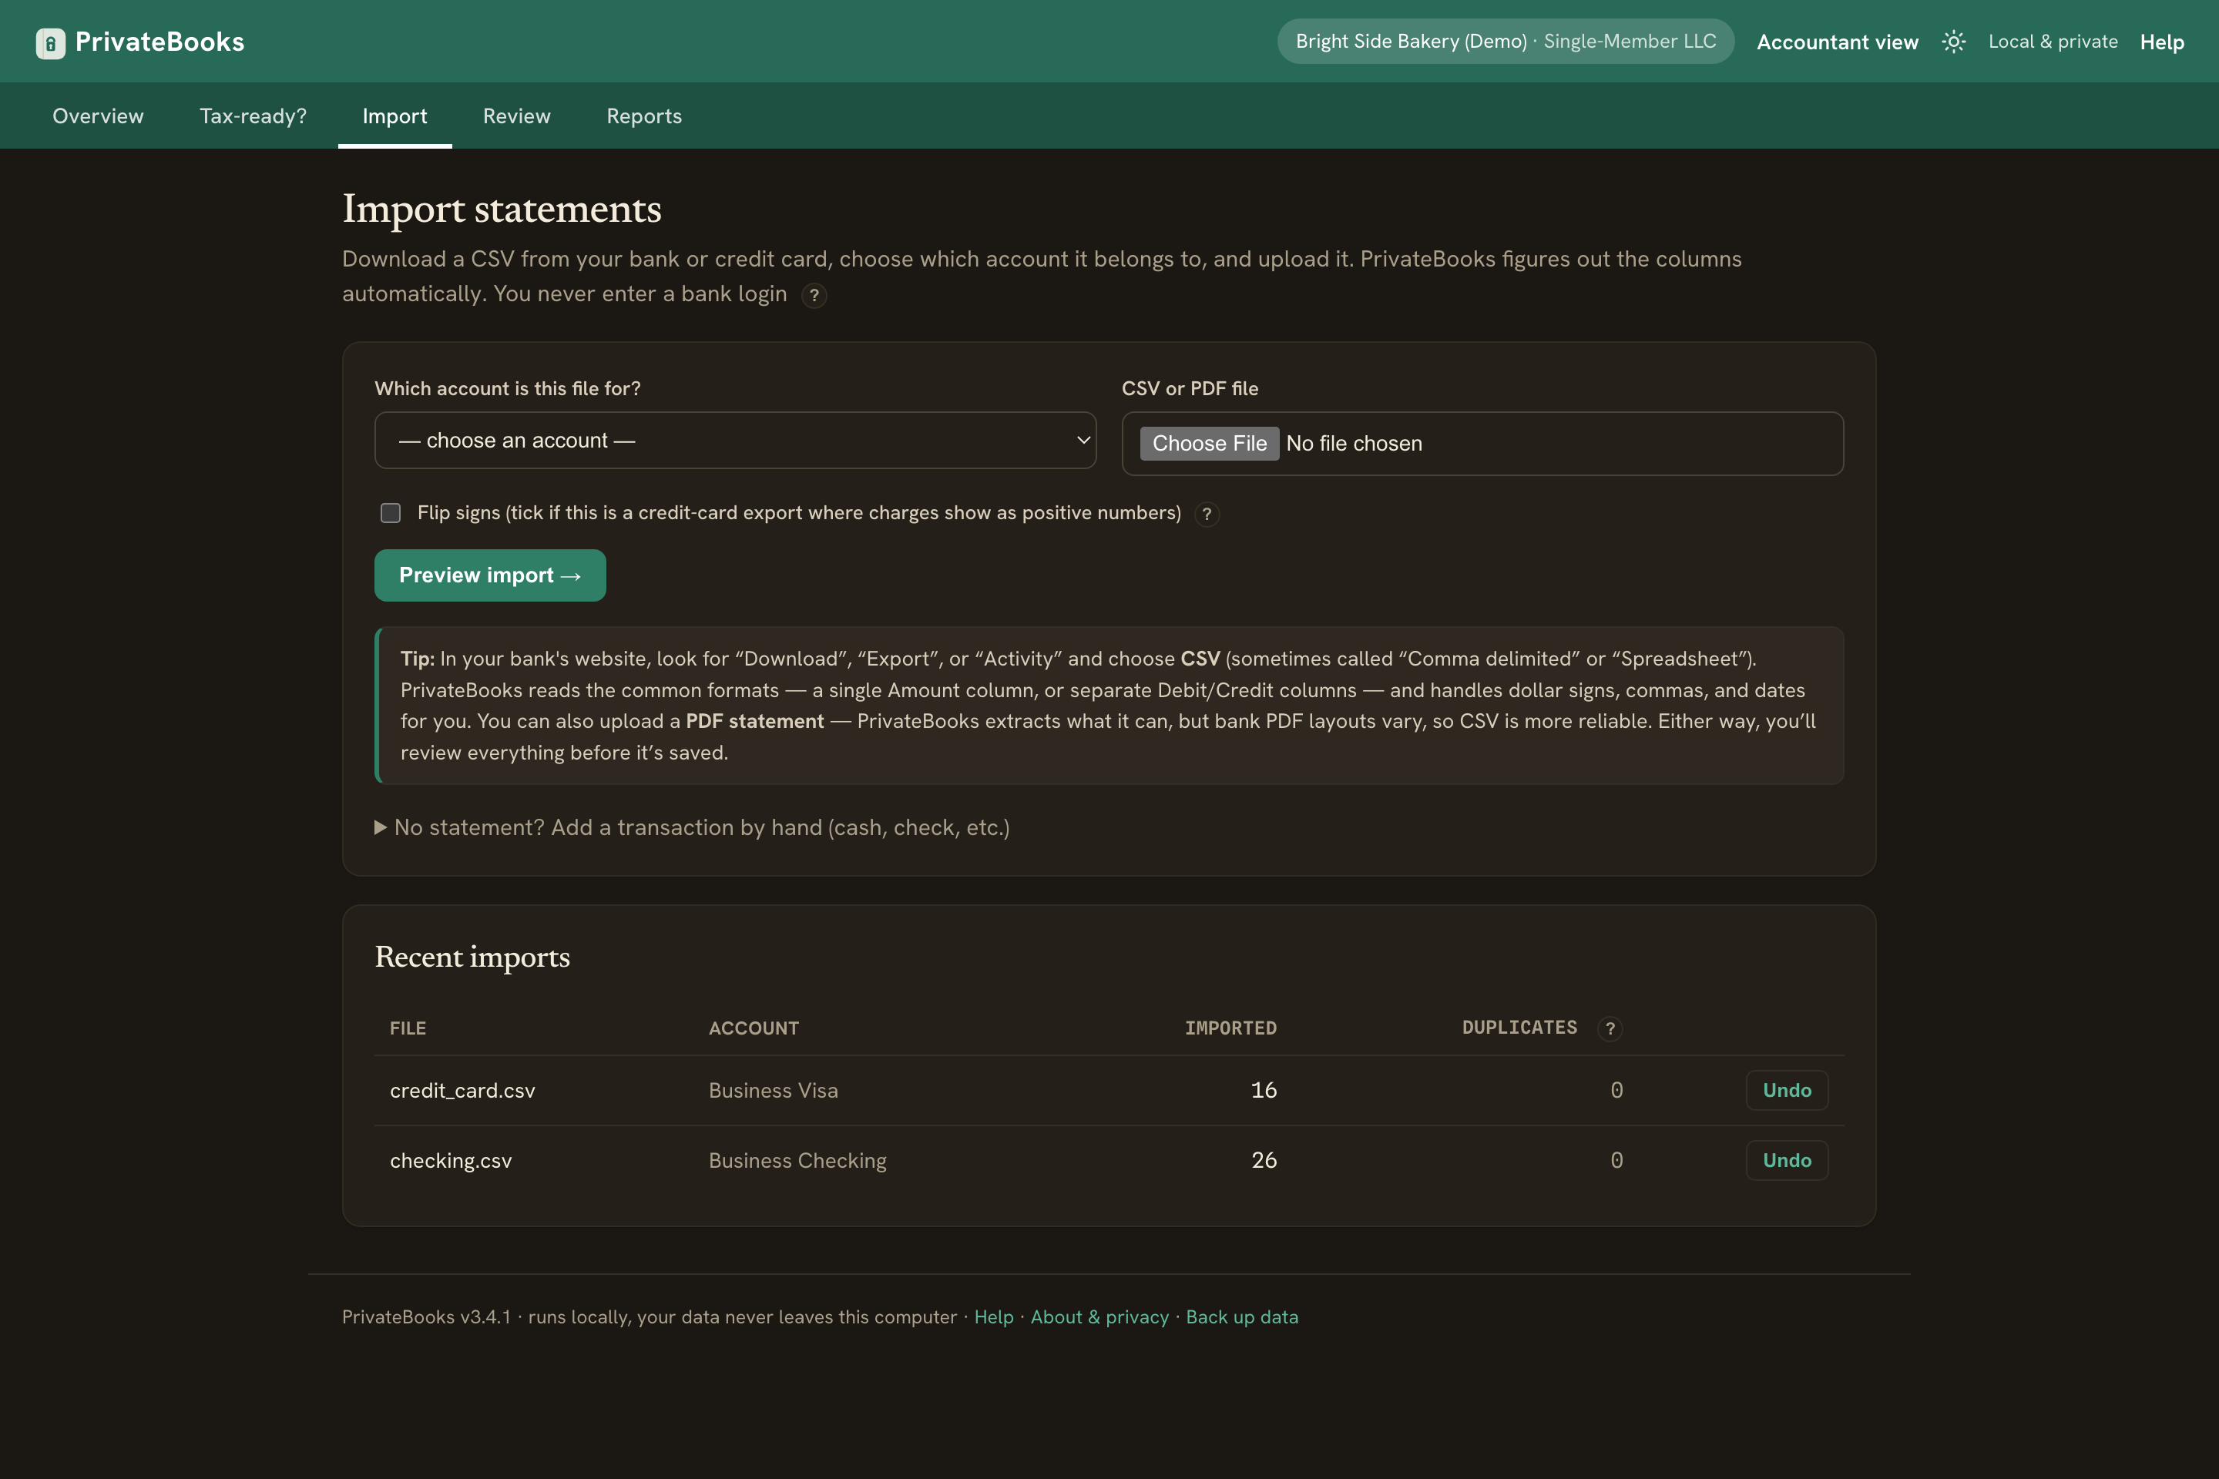This screenshot has height=1479, width=2219.
Task: Click the PrivateBooks brand name
Action: (159, 42)
